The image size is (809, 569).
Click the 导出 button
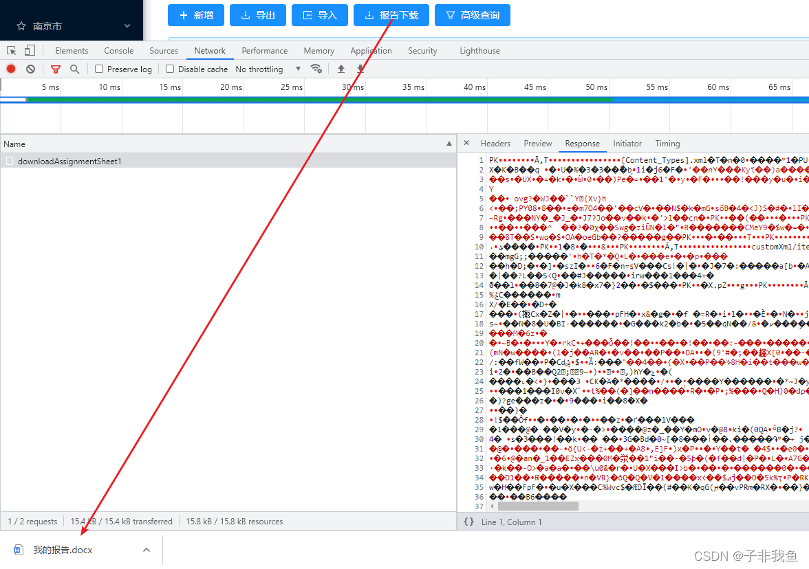coord(258,15)
